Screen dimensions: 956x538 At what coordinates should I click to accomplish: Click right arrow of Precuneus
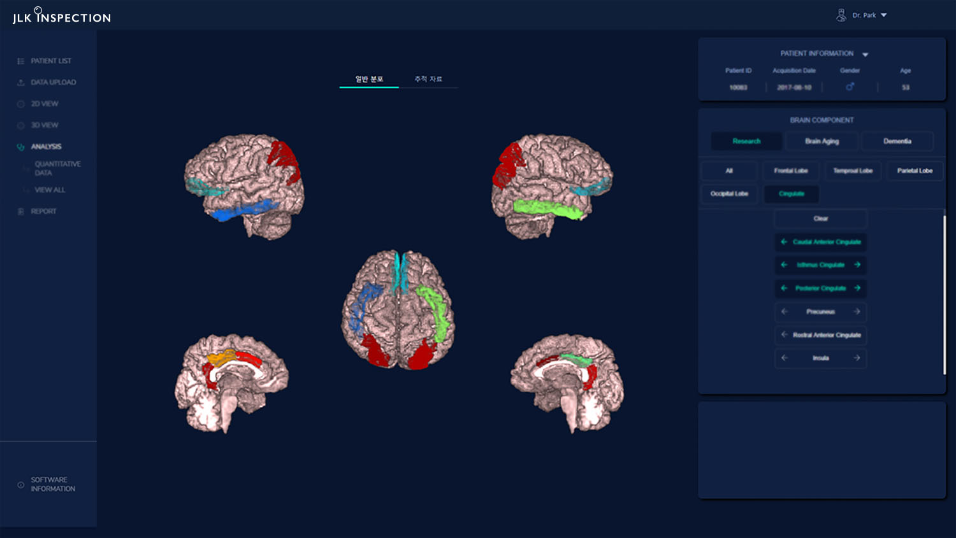pyautogui.click(x=857, y=311)
